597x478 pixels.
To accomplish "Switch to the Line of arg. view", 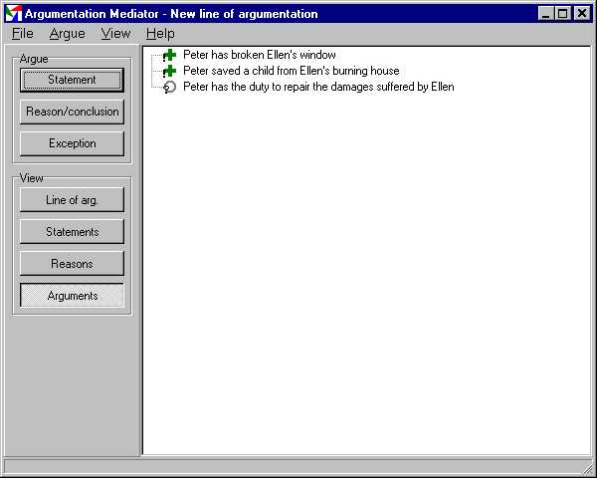I will click(x=72, y=200).
